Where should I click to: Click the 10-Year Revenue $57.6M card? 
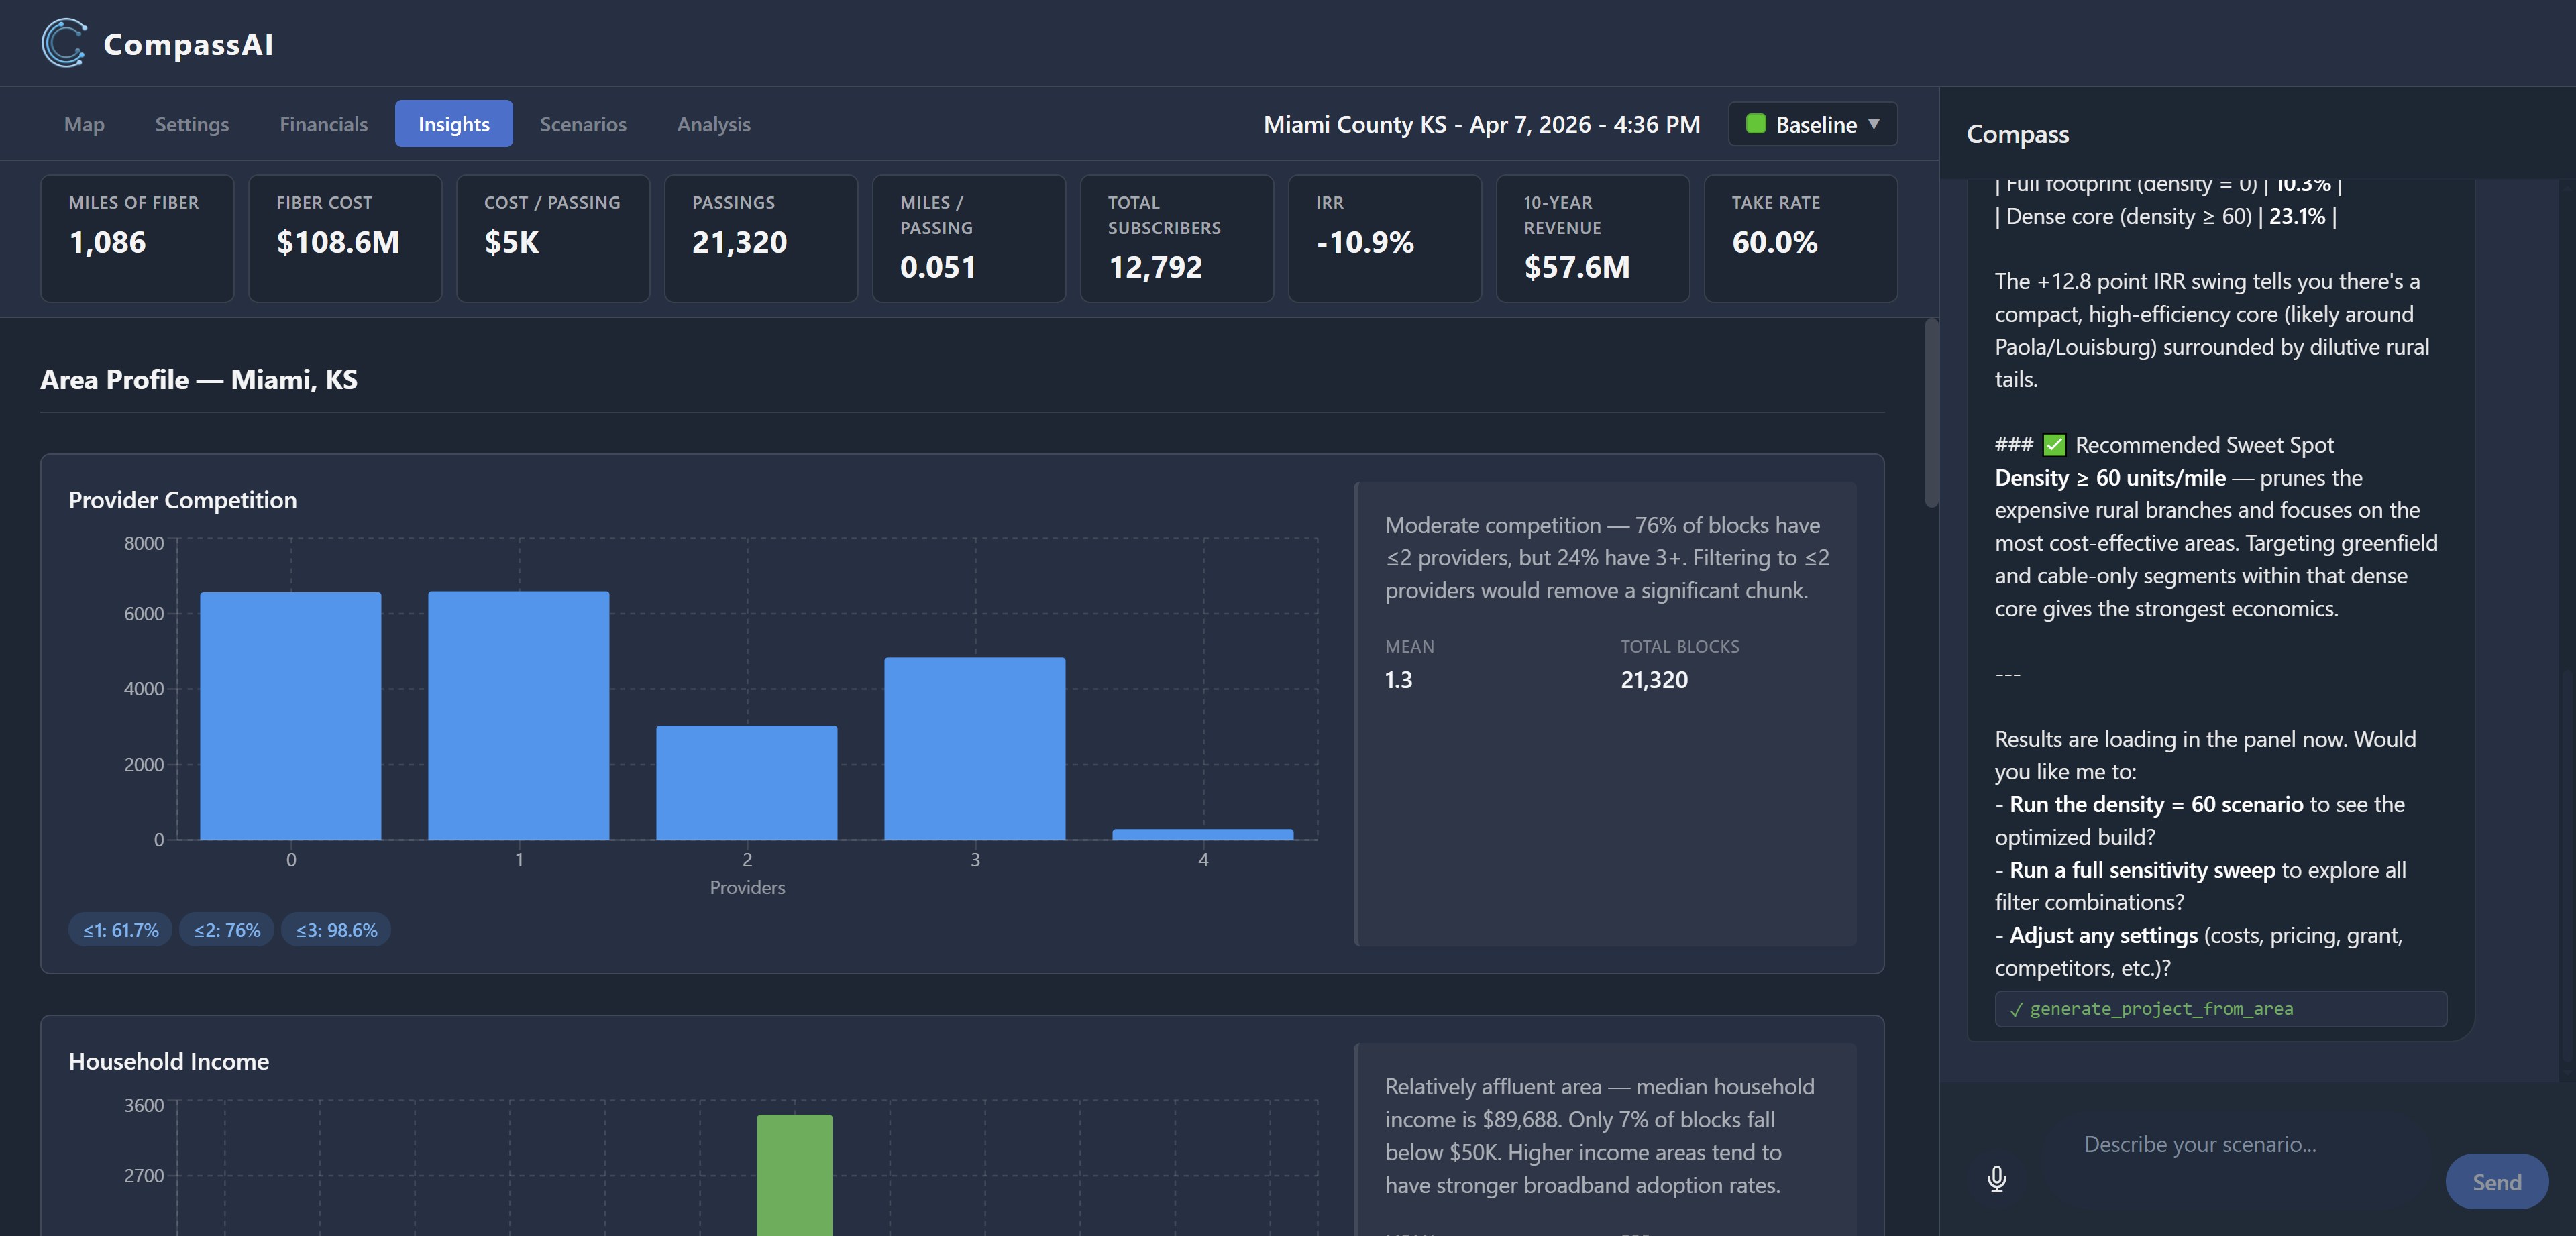click(x=1593, y=238)
